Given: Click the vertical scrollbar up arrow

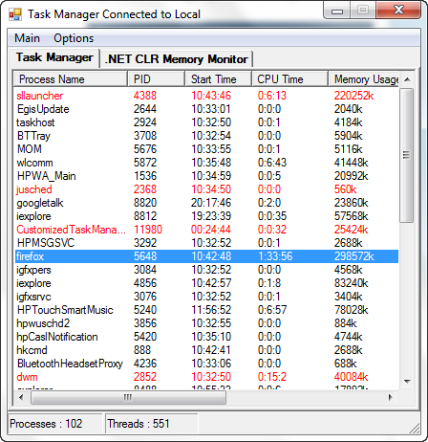Looking at the screenshot, I should 407,79.
